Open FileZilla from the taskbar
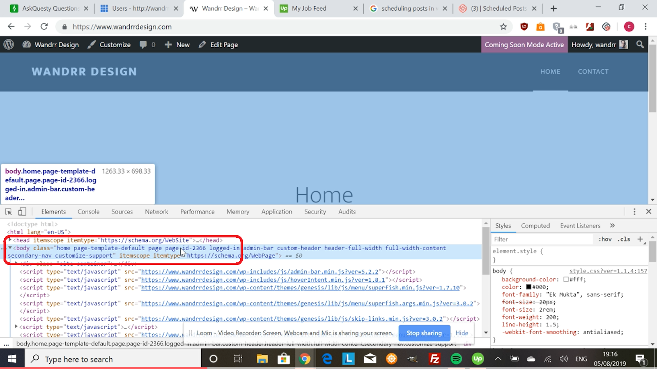The image size is (657, 369). click(x=434, y=359)
